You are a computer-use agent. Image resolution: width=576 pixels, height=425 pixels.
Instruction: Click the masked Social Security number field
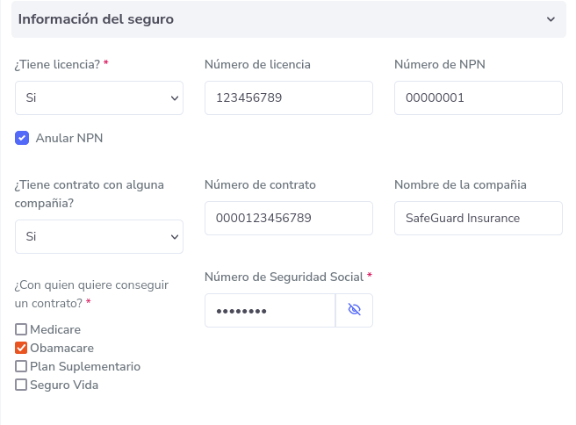coord(270,311)
